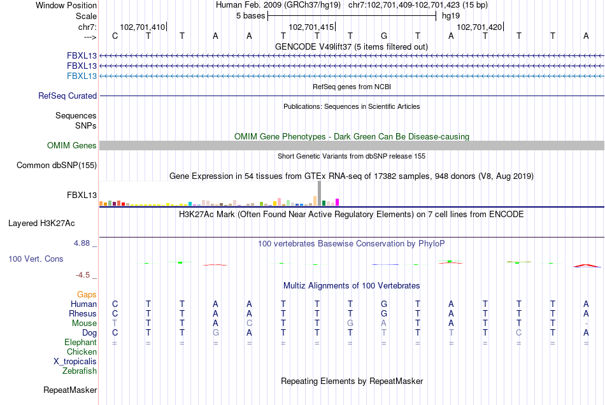The width and height of the screenshot is (605, 405).
Task: Click the OMIM Genes label
Action: pos(71,145)
